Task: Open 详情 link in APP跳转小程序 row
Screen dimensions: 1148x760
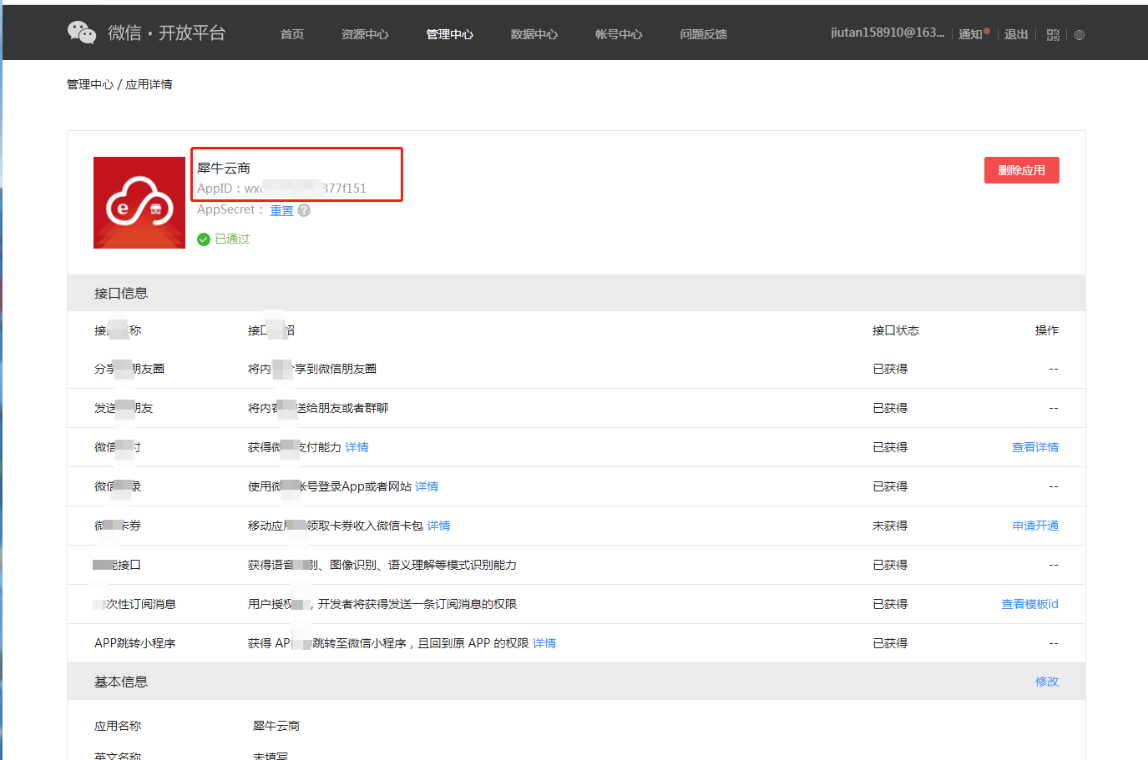Action: [544, 643]
